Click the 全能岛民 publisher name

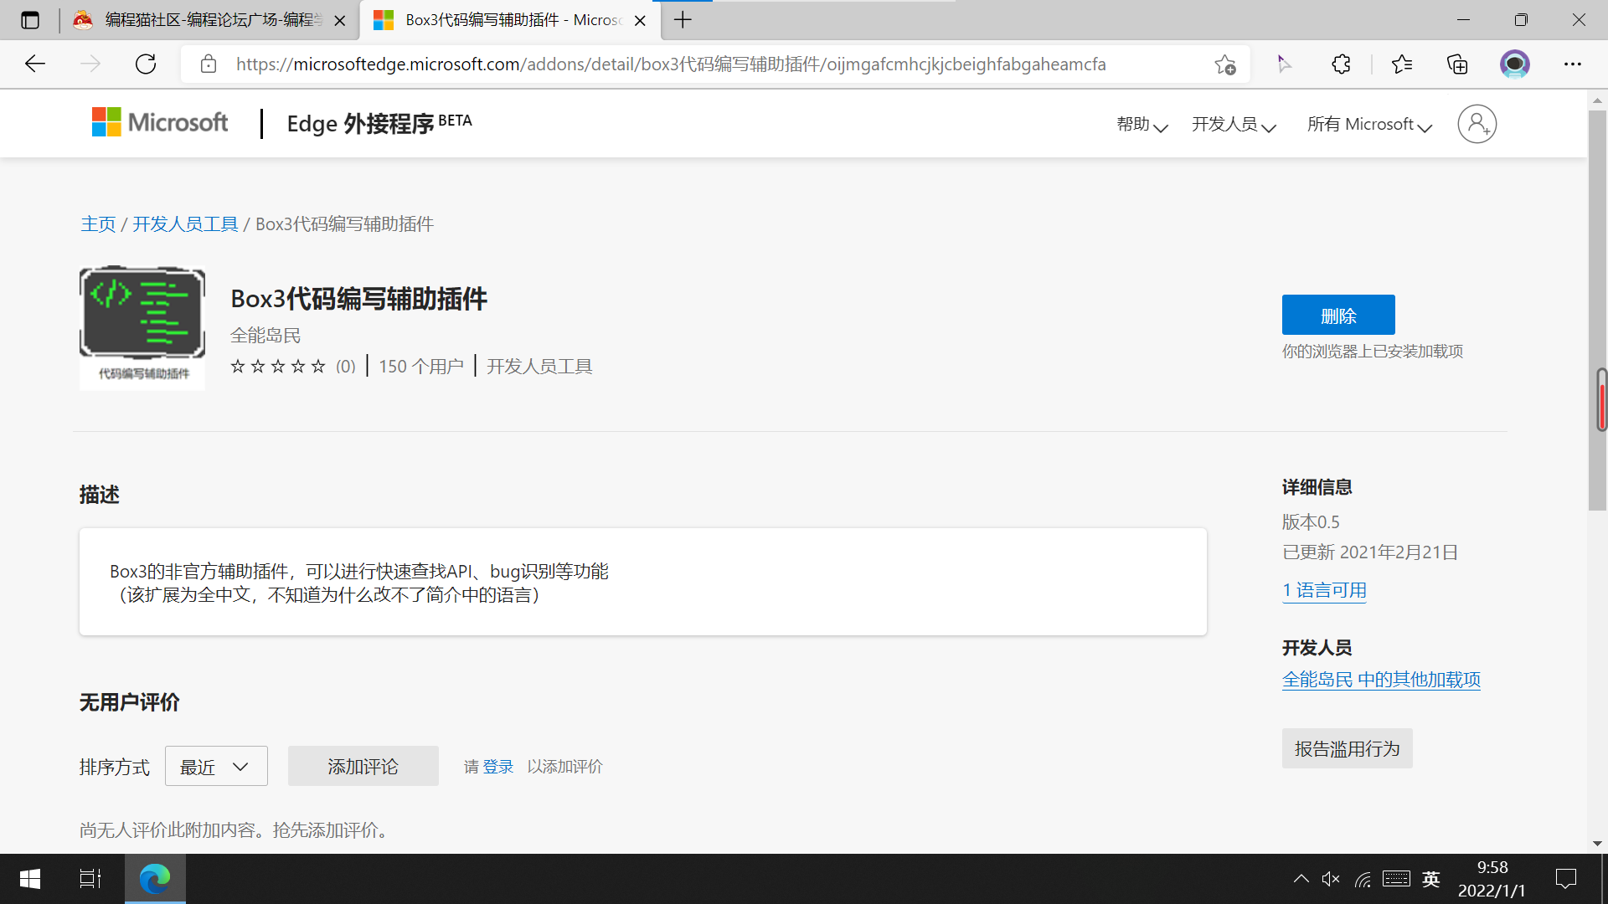[265, 336]
